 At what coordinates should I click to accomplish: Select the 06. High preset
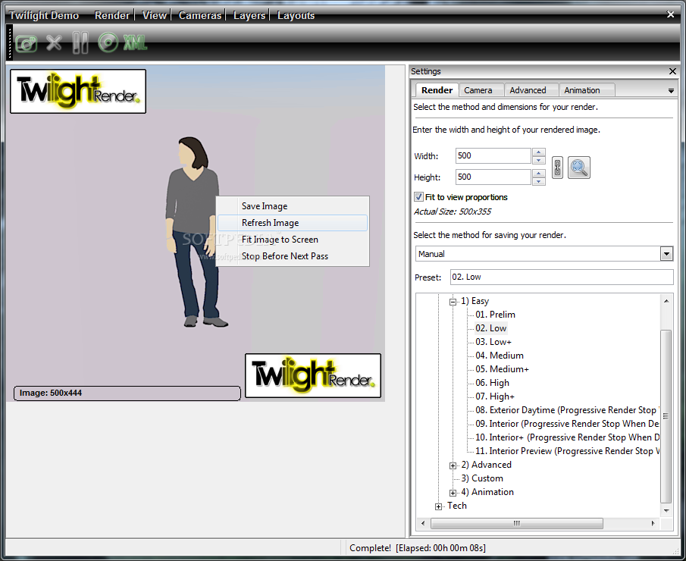(492, 383)
